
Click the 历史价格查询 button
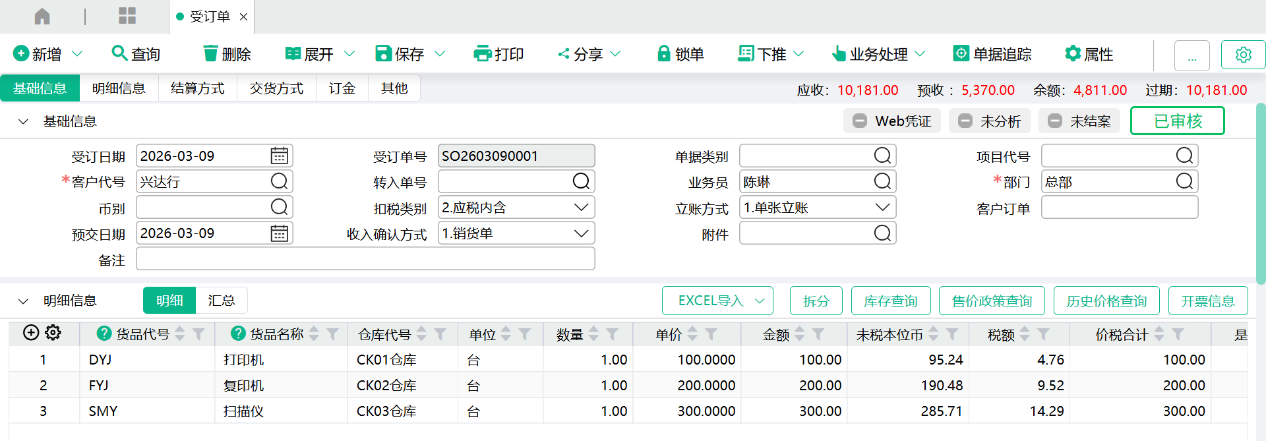pos(1106,301)
